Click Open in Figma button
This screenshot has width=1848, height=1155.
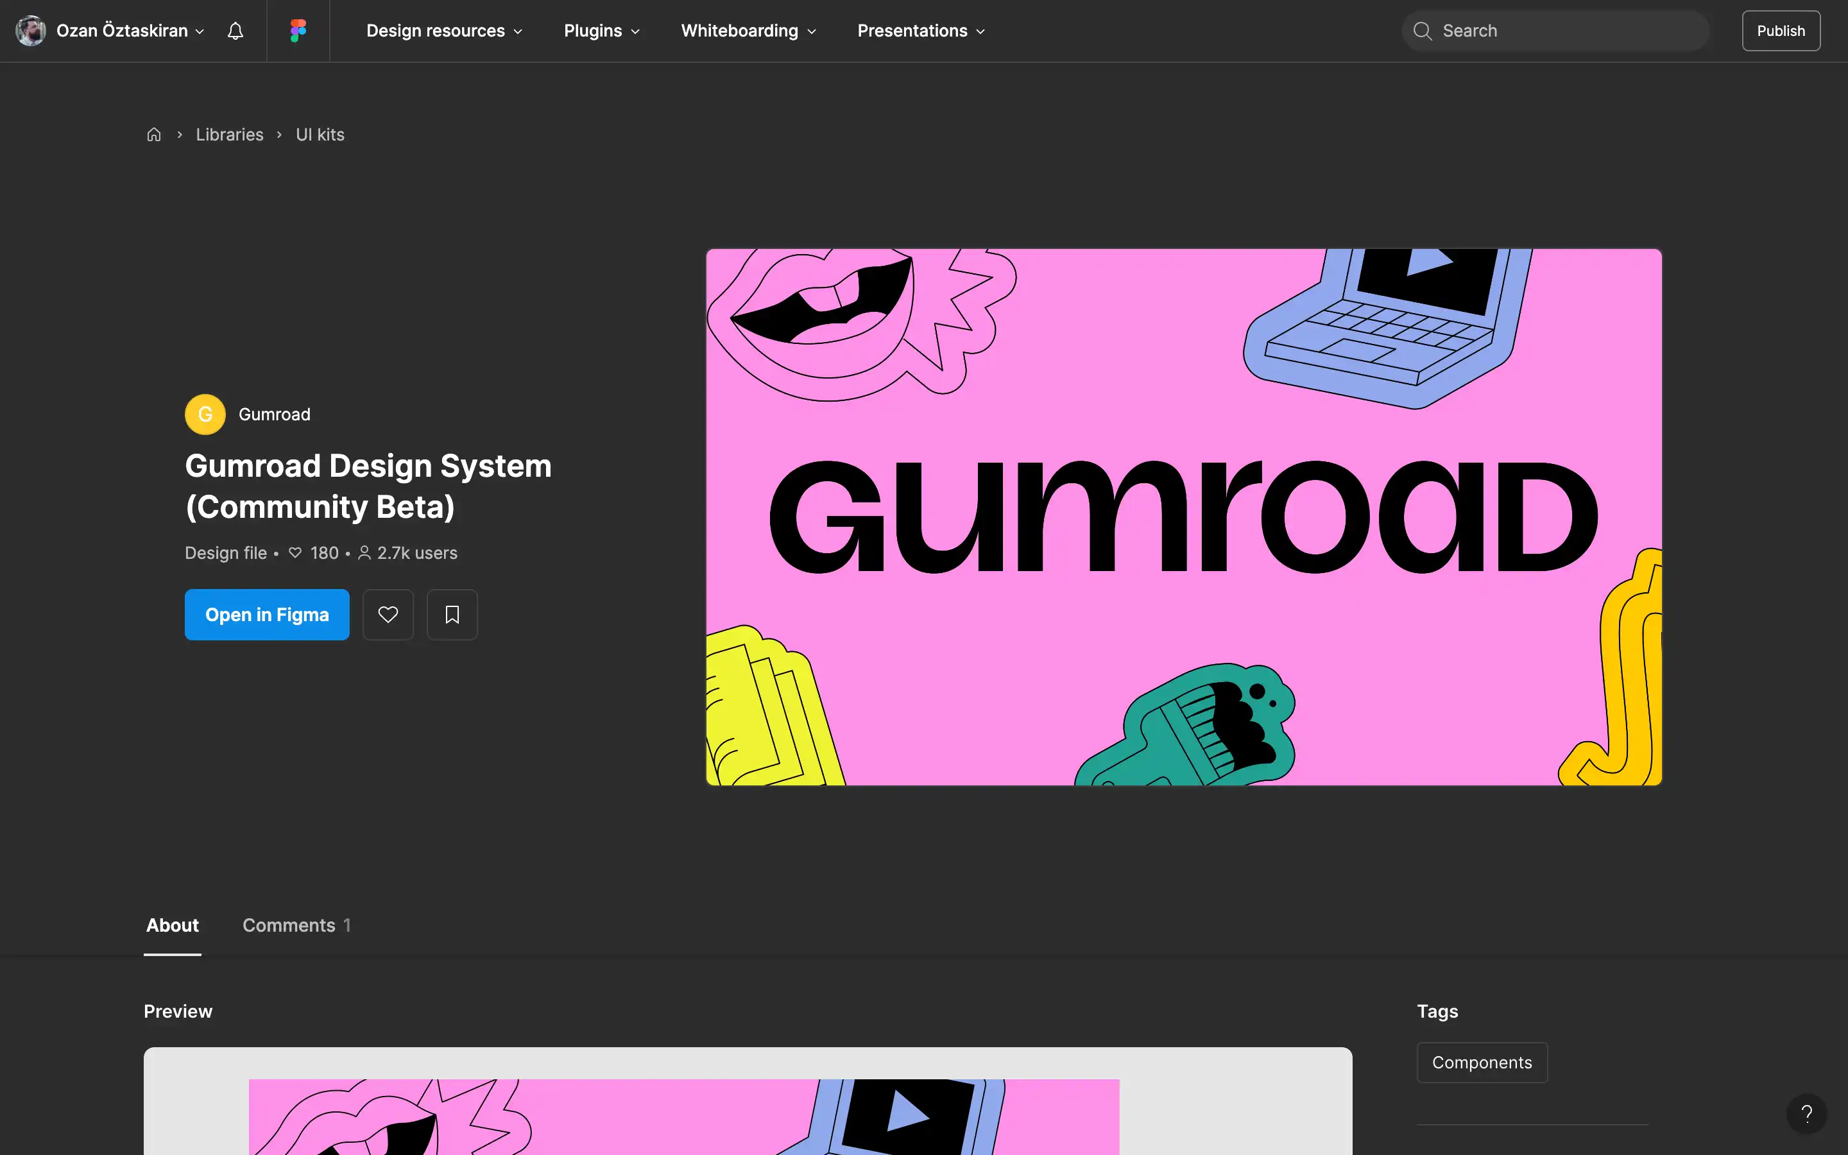[x=268, y=614]
